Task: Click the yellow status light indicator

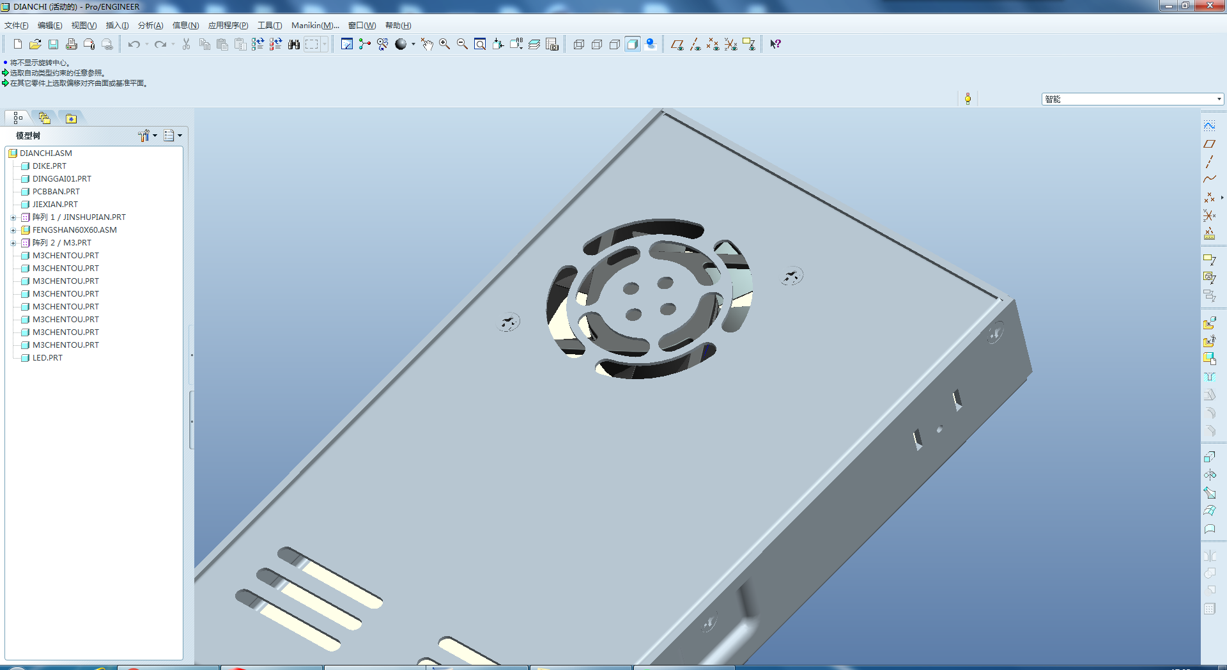Action: pos(968,98)
